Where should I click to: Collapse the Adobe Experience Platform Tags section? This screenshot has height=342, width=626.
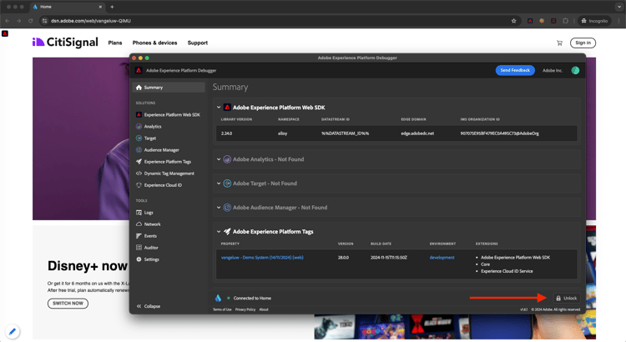click(219, 232)
